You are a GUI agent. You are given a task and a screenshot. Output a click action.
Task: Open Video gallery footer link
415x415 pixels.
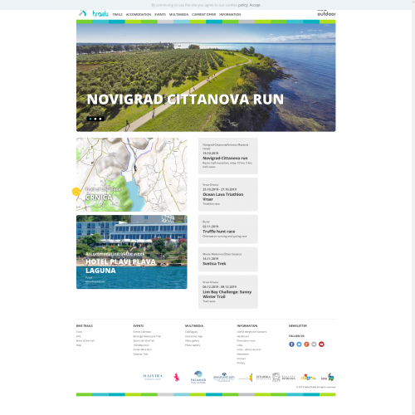coord(193,340)
